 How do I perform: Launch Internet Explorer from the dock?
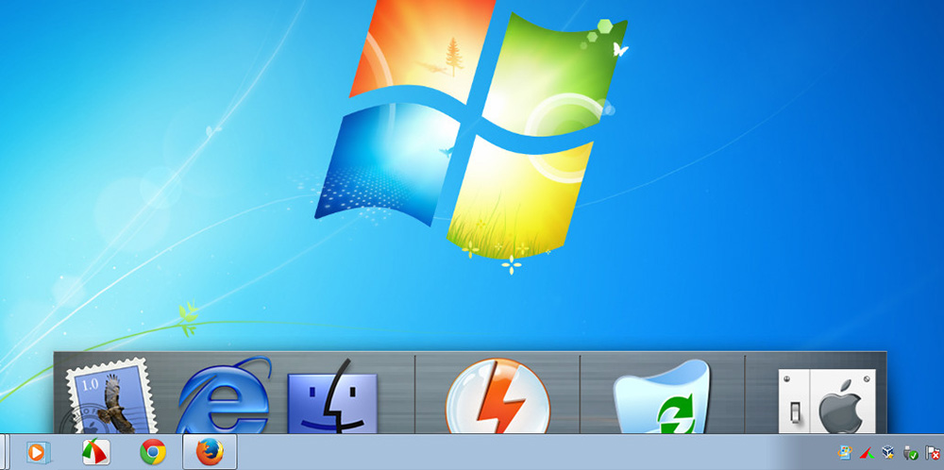224,394
